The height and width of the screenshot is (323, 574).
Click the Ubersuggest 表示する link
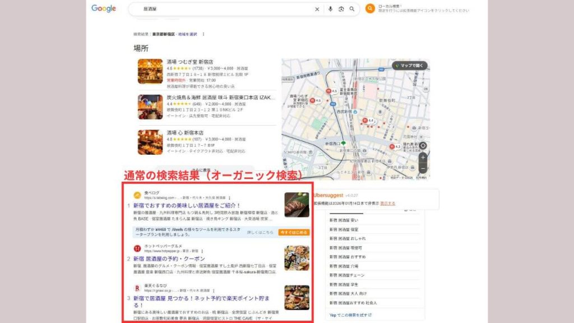[x=387, y=202]
